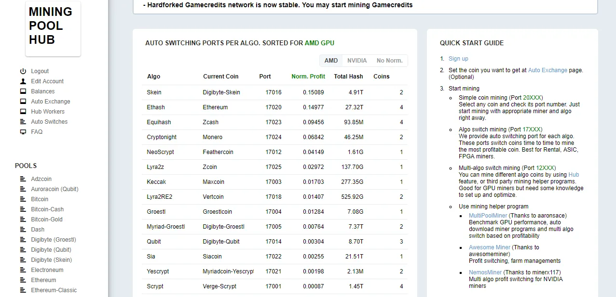
Task: Click the list icon beside Bitcoin-Cash
Action: [23, 209]
